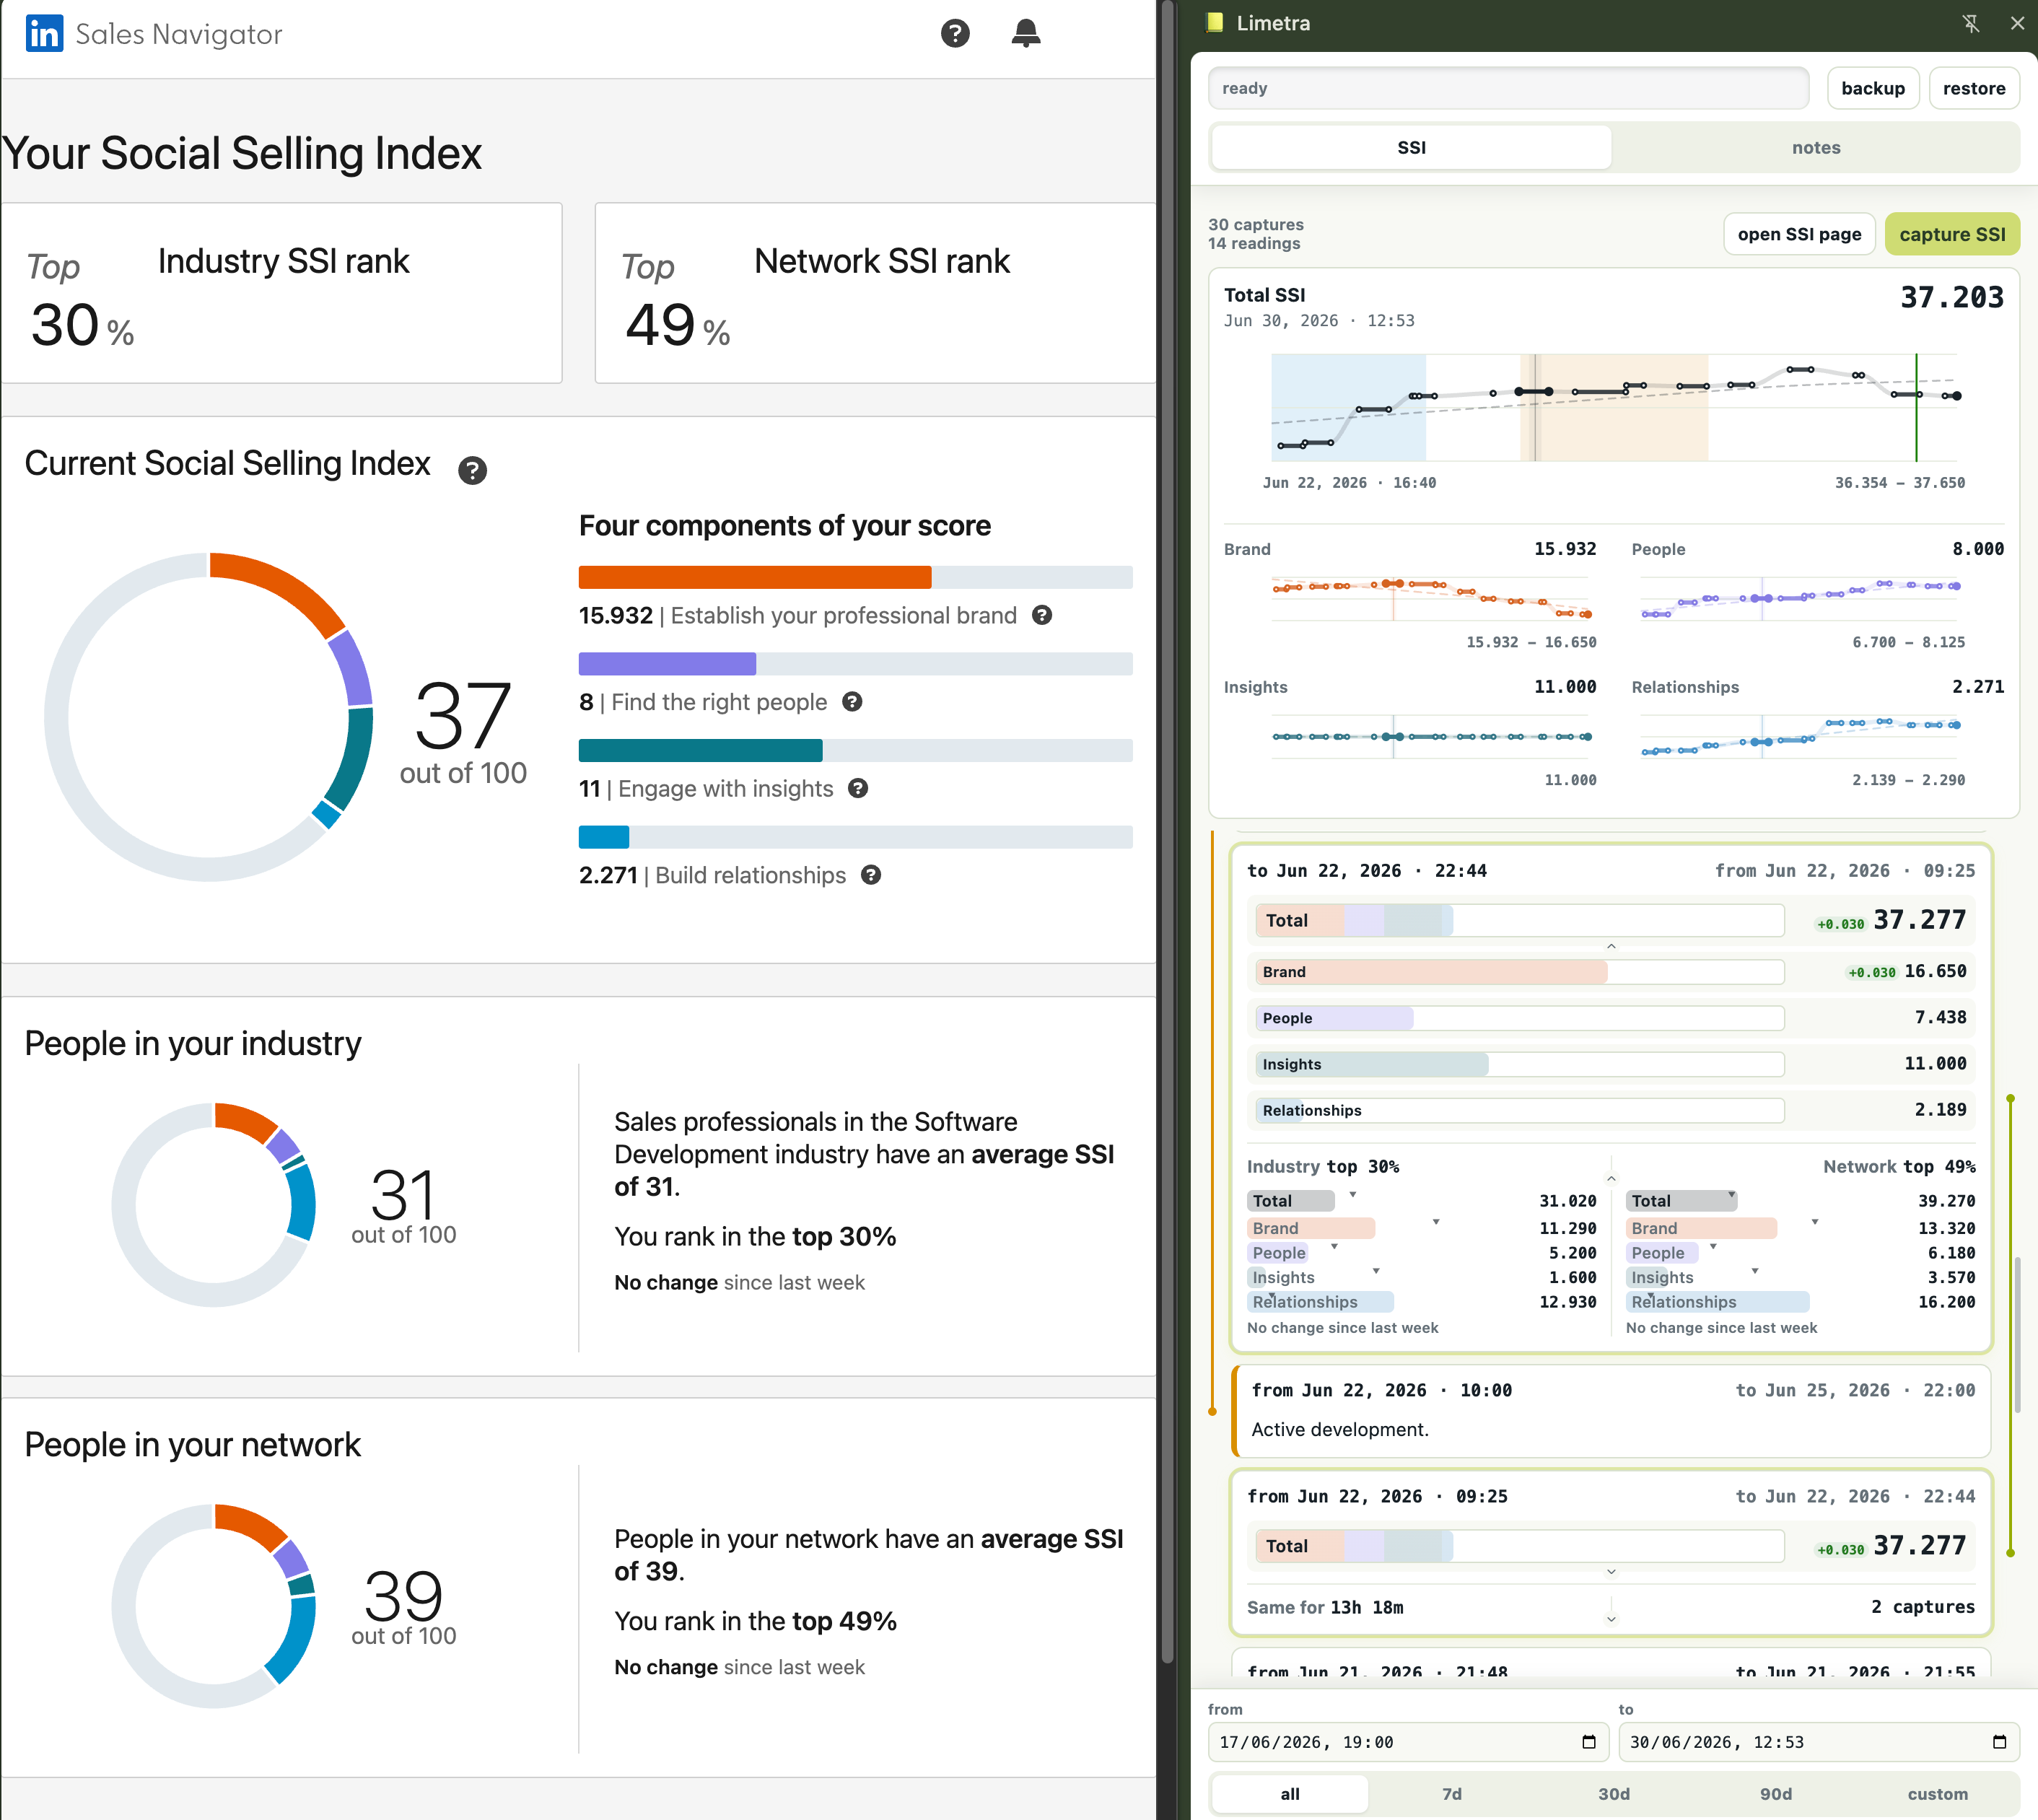Click the expanded card's People bar at 7.438

click(1519, 1018)
